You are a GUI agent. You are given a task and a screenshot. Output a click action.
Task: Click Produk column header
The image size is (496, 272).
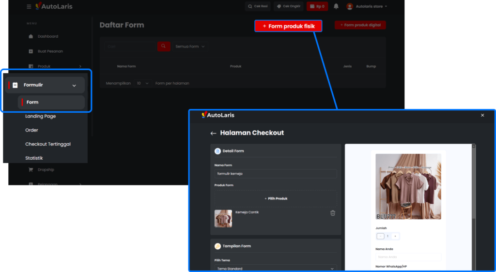coord(236,66)
